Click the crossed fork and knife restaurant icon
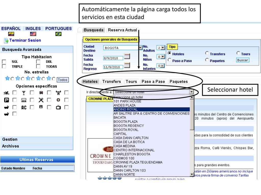Viewport: 261px width, 195px height. (41, 100)
